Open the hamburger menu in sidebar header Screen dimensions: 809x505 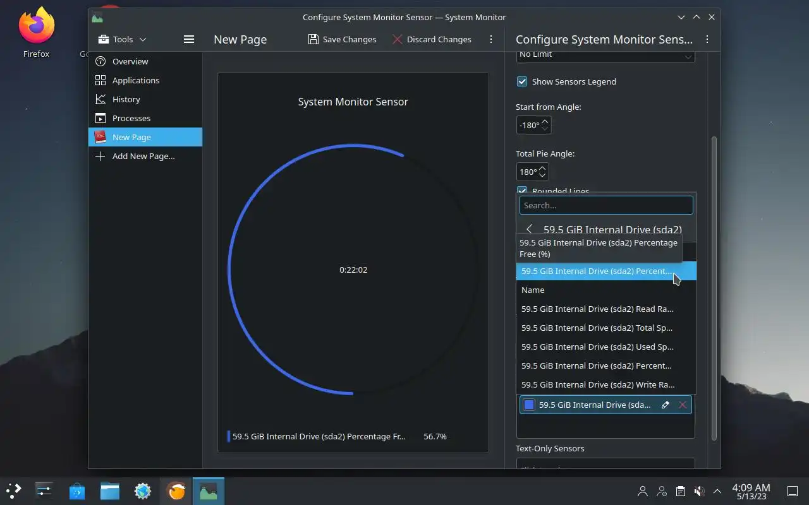[188, 39]
